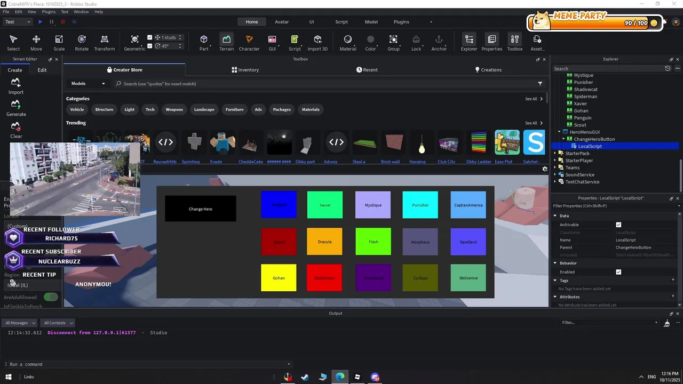The width and height of the screenshot is (683, 384).
Task: Collapse the ChangeHeroButton tree node
Action: [563, 139]
